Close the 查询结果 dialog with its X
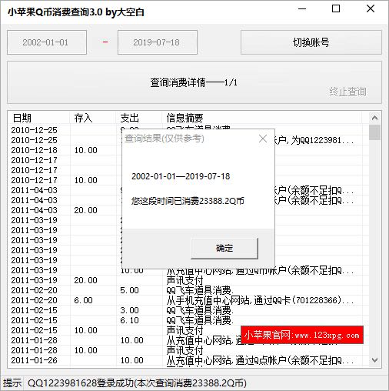 pyautogui.click(x=263, y=139)
